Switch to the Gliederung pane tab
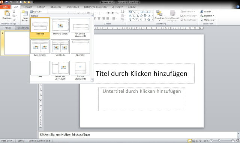This screenshot has height=143, width=240. coord(23,28)
